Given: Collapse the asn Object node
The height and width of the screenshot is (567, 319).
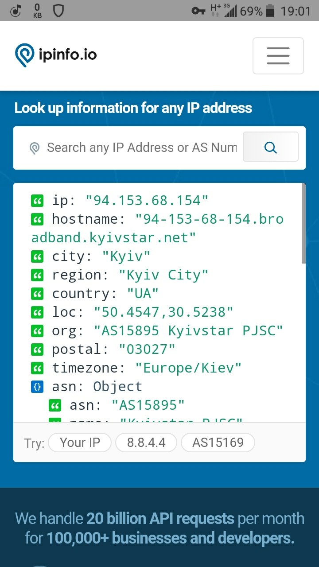Looking at the screenshot, I should click(x=38, y=387).
